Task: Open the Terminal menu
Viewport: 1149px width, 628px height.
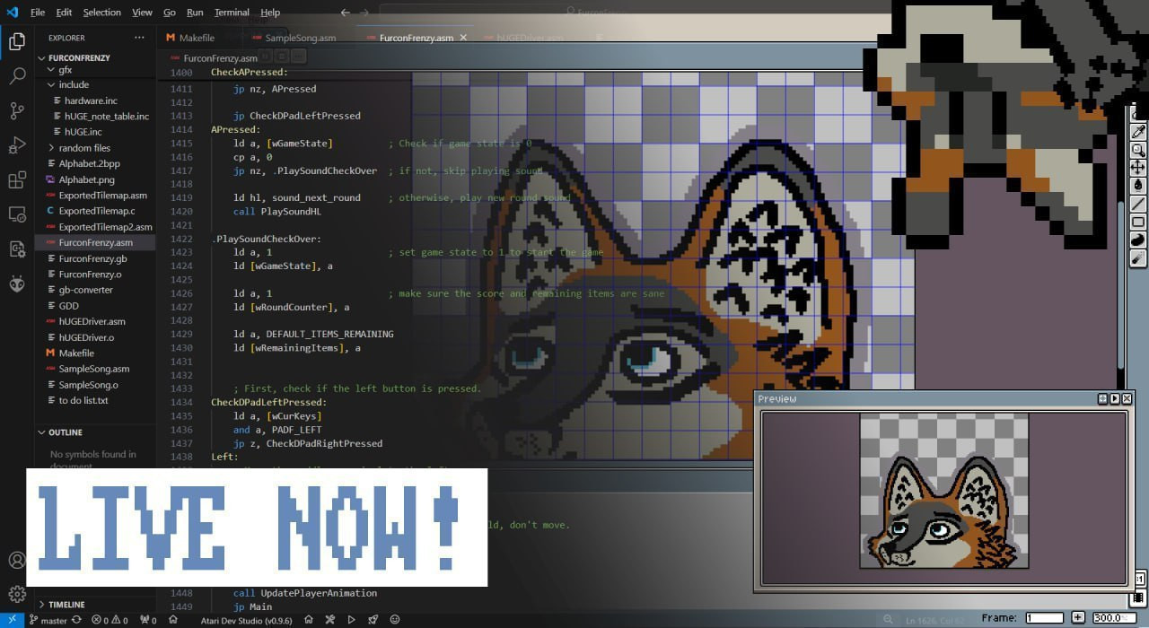Action: point(232,13)
